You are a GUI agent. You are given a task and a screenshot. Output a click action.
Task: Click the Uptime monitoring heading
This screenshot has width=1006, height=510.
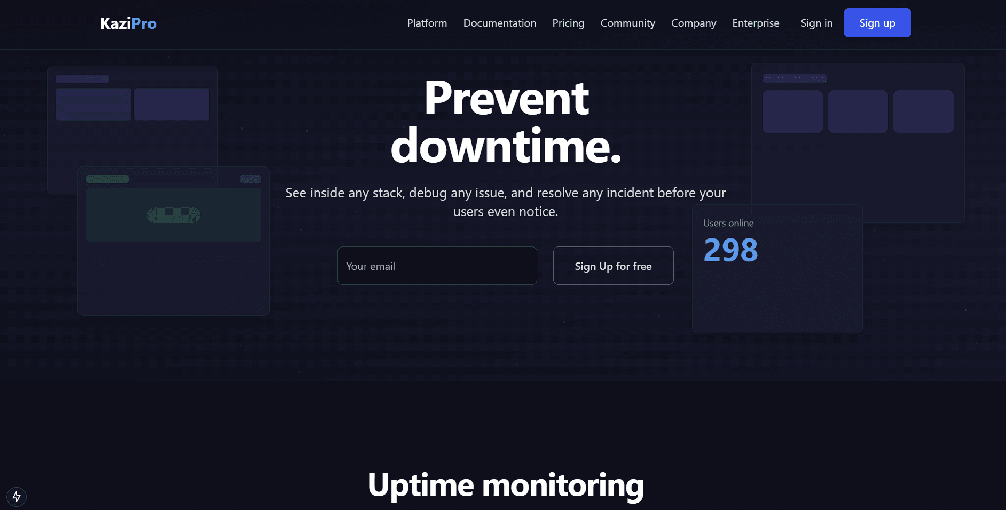click(x=506, y=485)
